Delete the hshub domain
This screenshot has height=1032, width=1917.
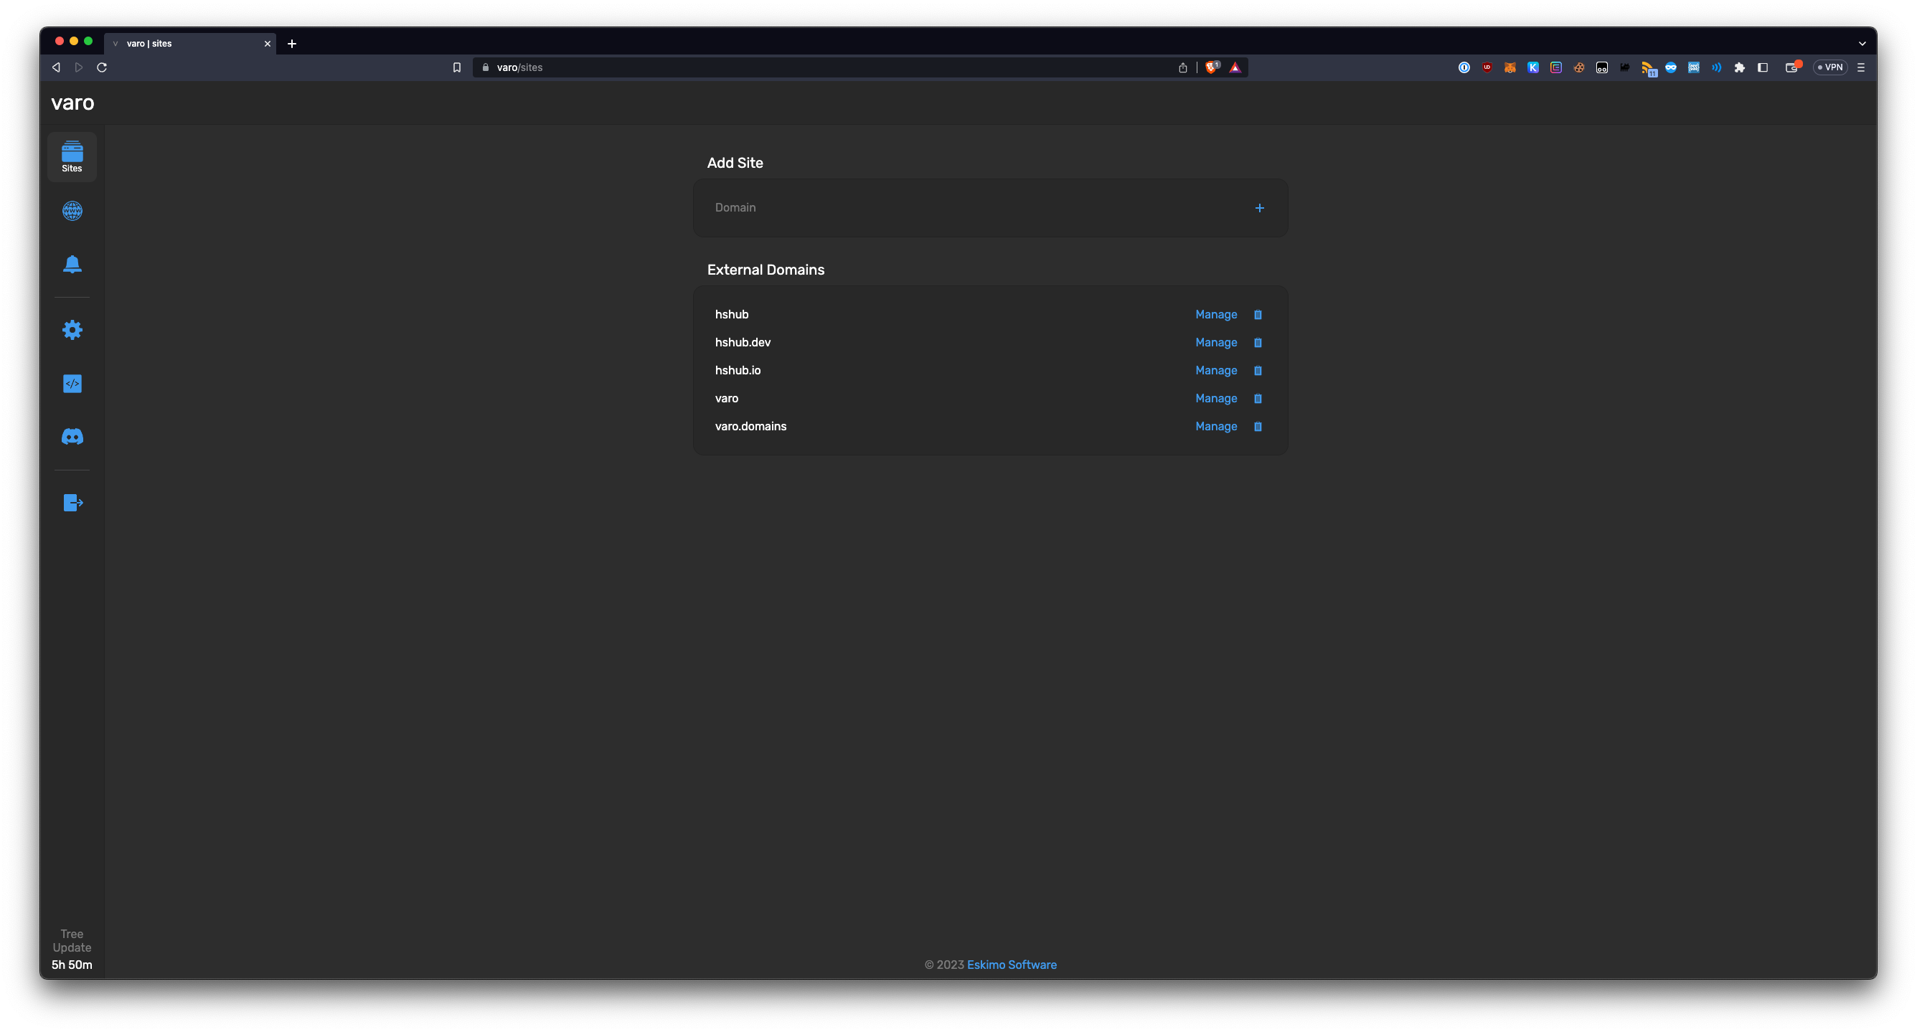[1258, 315]
